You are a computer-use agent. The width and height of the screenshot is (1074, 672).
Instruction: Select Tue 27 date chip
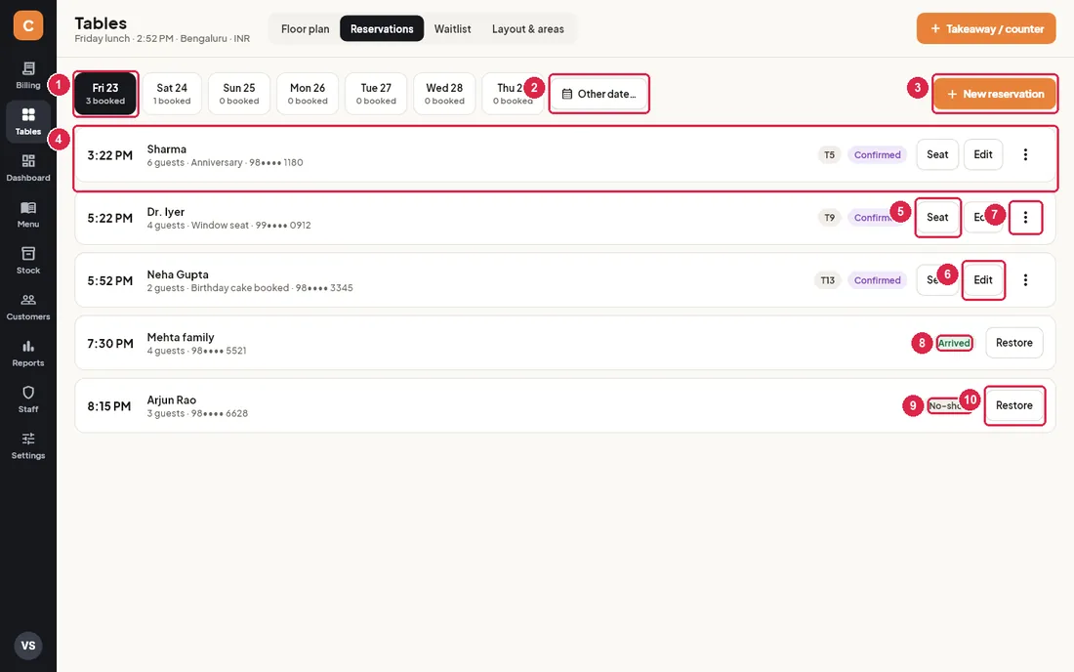(x=376, y=94)
